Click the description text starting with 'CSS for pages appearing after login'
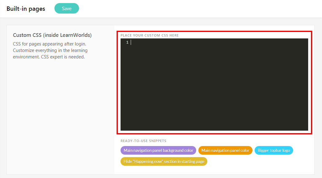 point(50,50)
